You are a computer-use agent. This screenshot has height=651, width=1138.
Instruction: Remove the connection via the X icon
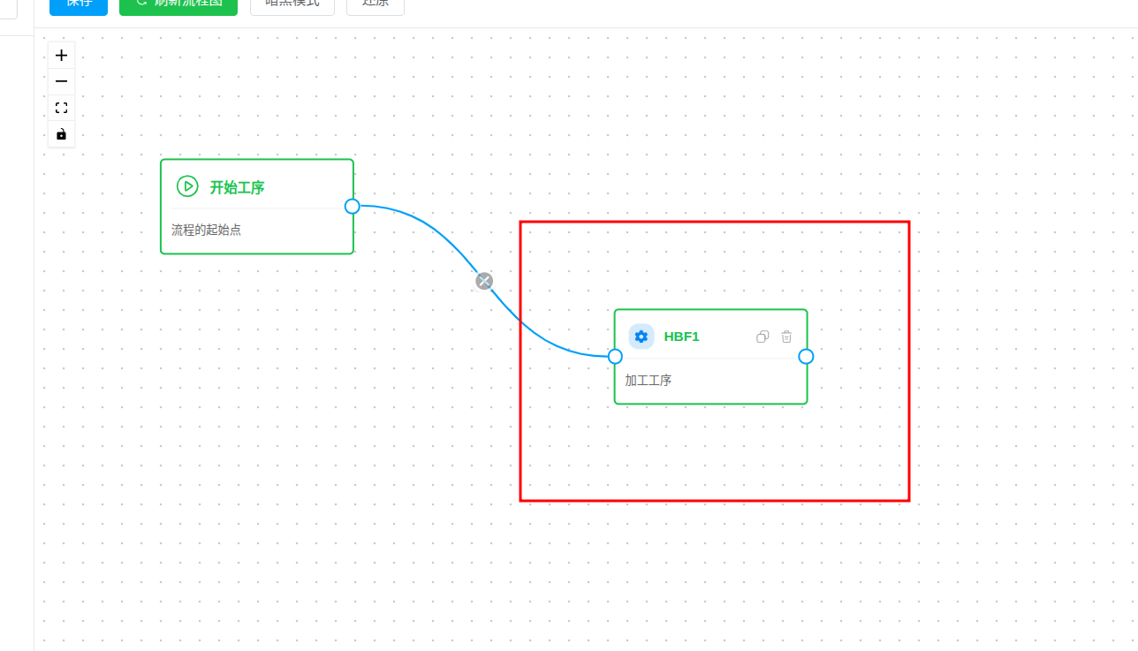click(484, 280)
